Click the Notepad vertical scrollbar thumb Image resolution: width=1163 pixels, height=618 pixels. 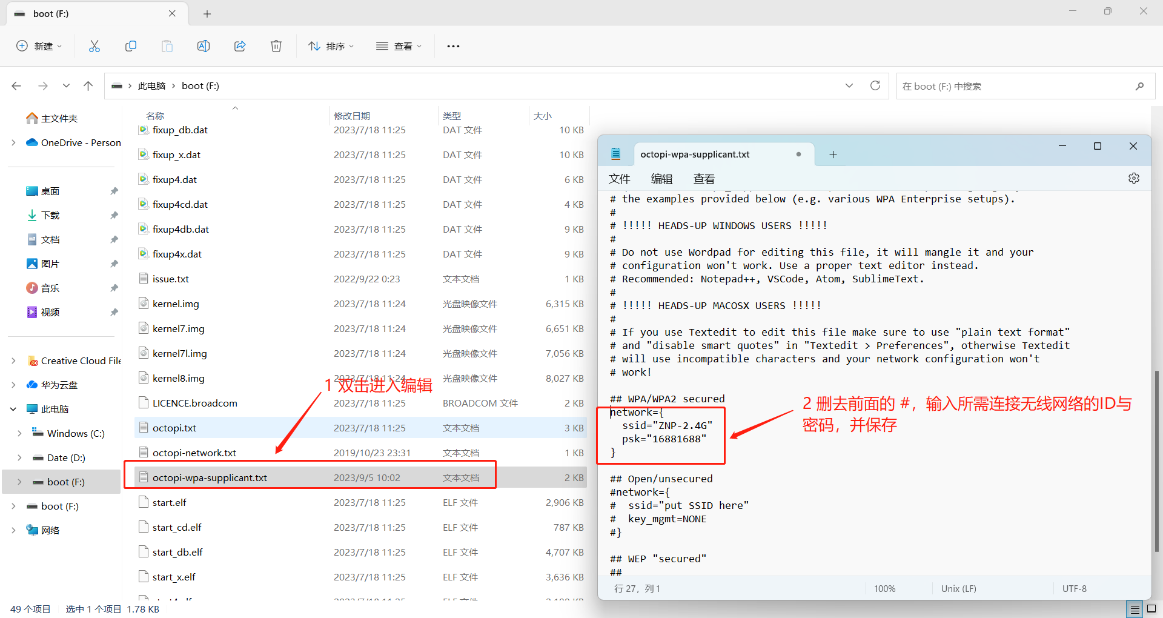coord(1156,460)
